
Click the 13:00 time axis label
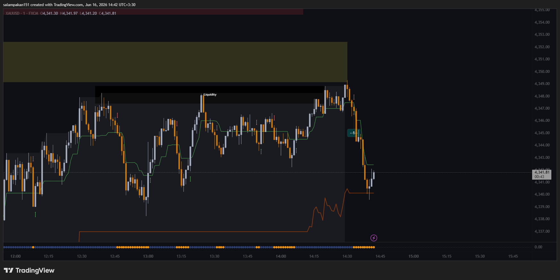point(148,256)
